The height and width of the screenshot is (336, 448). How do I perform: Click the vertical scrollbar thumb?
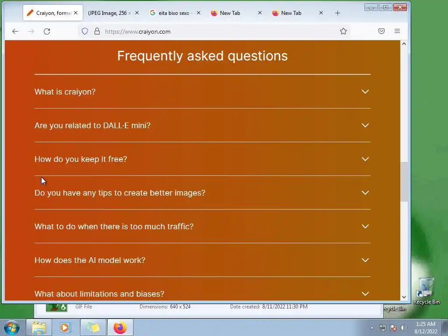click(x=404, y=182)
